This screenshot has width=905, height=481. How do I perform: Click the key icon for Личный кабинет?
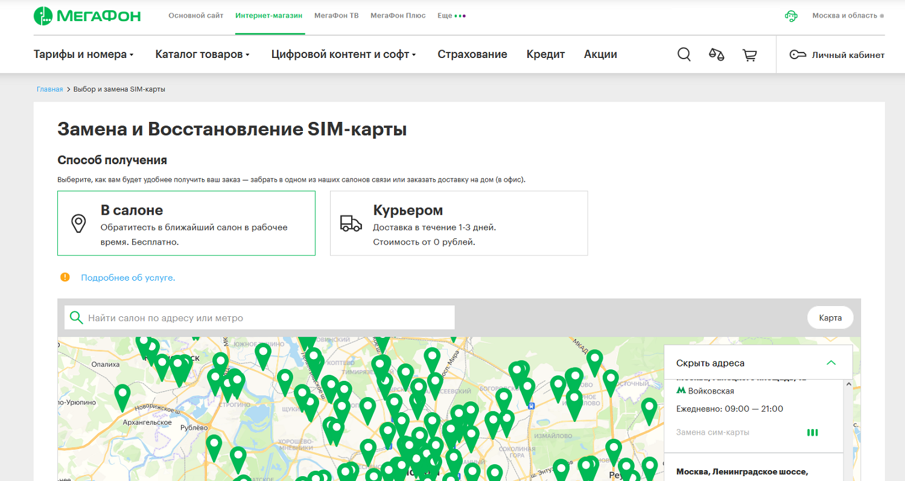click(x=798, y=55)
